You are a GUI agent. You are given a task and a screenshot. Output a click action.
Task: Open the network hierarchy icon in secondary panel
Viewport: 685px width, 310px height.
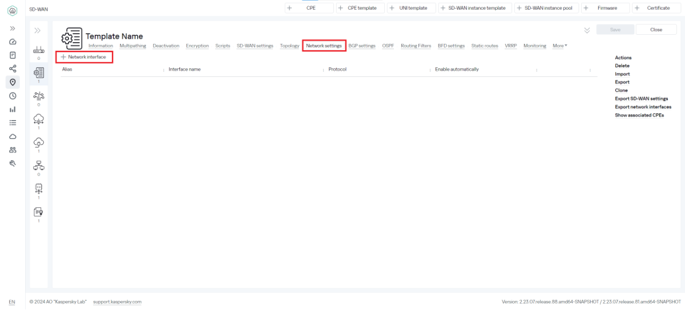[38, 165]
